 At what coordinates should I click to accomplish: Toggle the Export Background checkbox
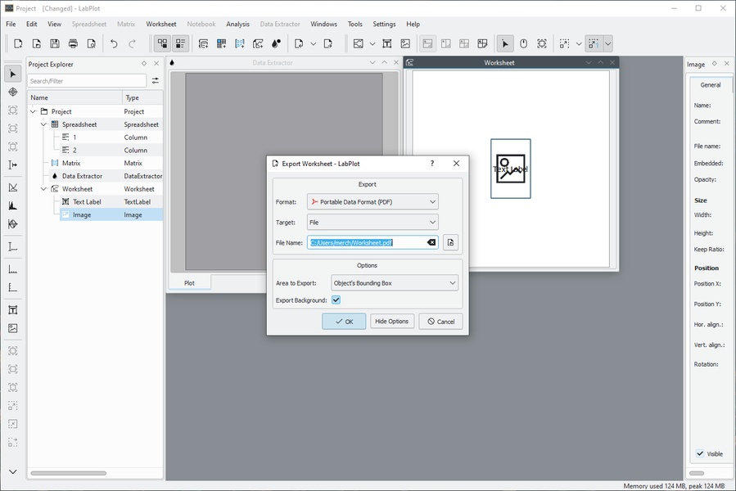336,300
